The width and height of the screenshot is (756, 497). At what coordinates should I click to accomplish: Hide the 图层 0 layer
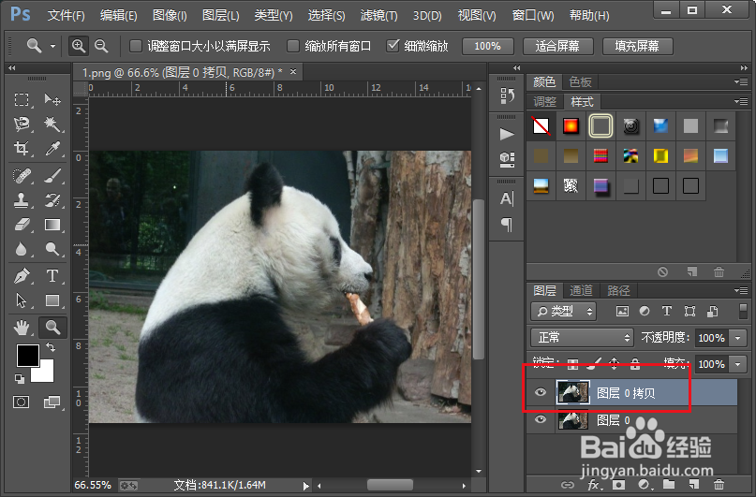(x=541, y=419)
